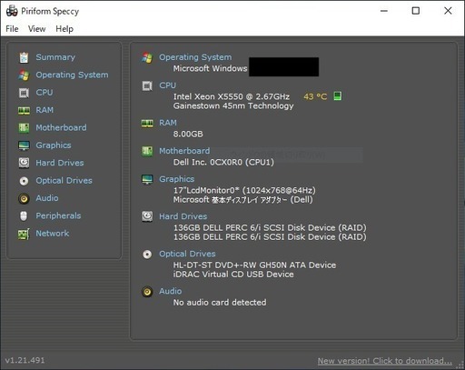This screenshot has height=370, width=465.
Task: Open the Peripherals section from sidebar
Action: coord(58,215)
